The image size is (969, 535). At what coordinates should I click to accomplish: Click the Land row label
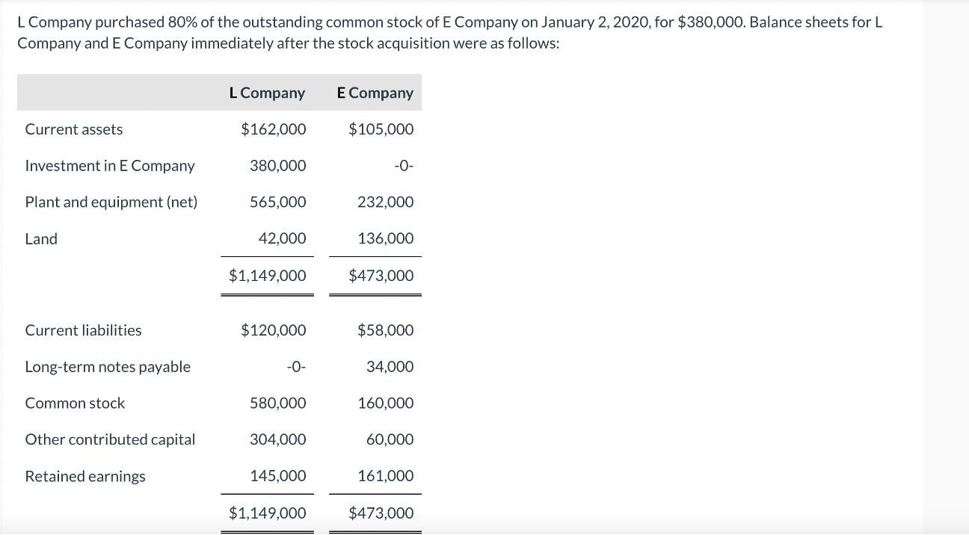coord(41,239)
